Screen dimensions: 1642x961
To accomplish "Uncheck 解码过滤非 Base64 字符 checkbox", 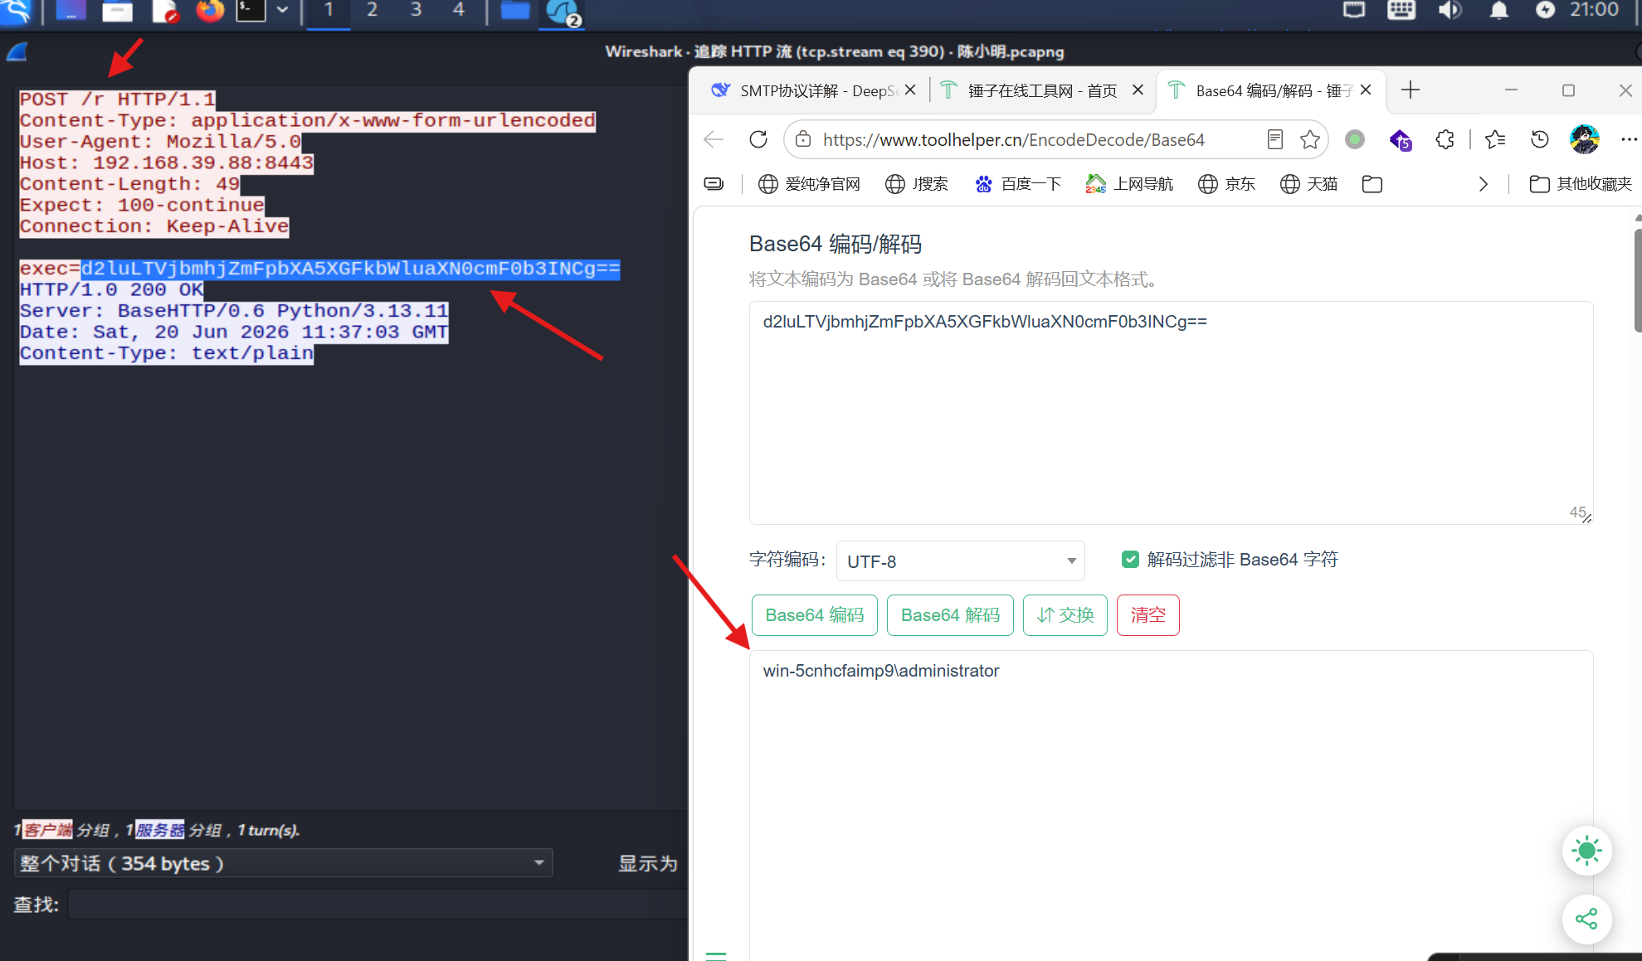I will (x=1129, y=560).
